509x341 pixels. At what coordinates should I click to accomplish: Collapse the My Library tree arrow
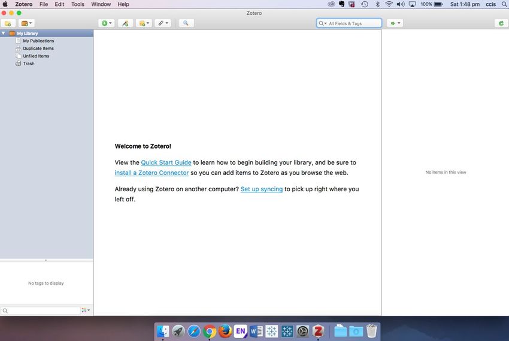pyautogui.click(x=3, y=33)
